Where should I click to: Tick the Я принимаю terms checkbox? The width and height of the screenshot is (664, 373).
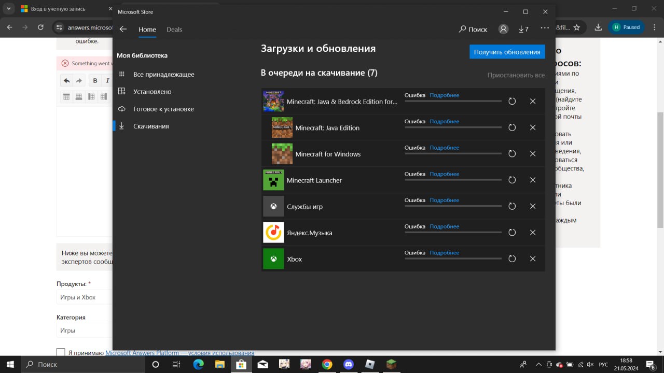[61, 353]
